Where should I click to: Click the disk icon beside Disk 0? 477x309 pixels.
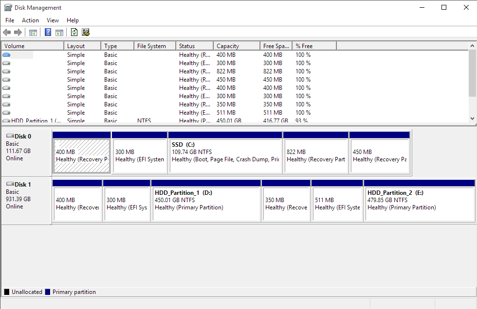tap(10, 137)
